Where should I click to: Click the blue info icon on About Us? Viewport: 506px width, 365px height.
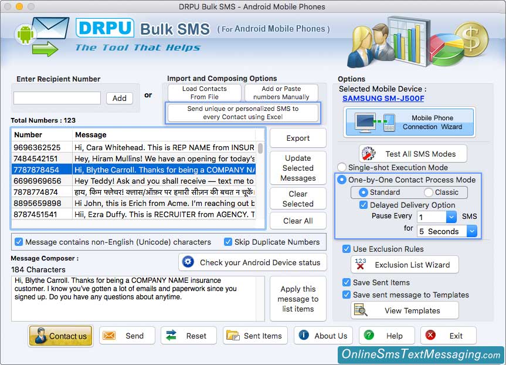coord(304,335)
